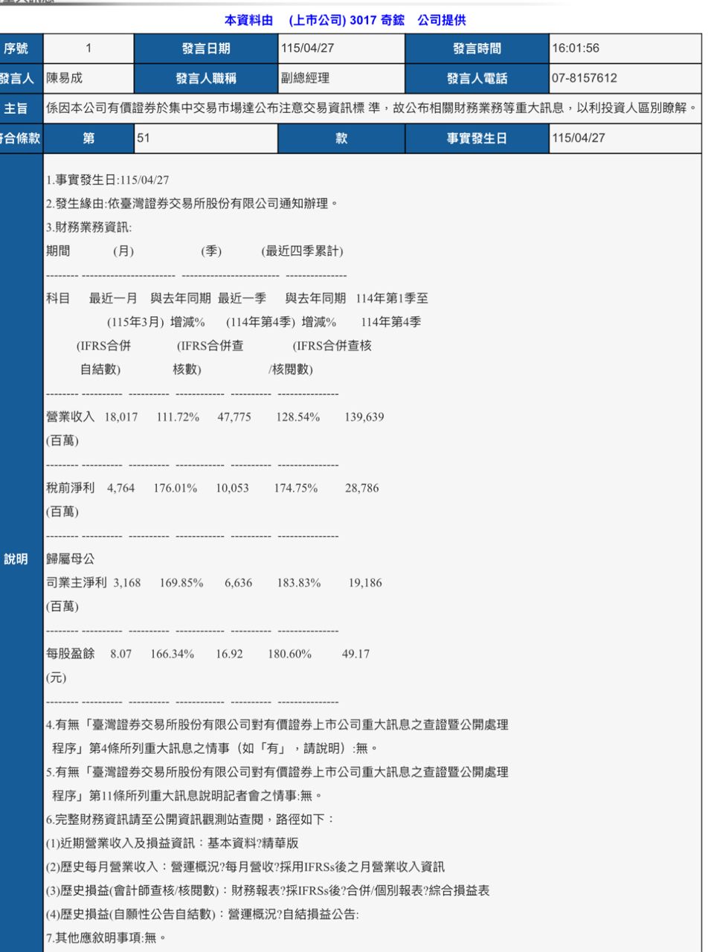
Task: Click the 營業收入 value 18,017
Action: 121,417
